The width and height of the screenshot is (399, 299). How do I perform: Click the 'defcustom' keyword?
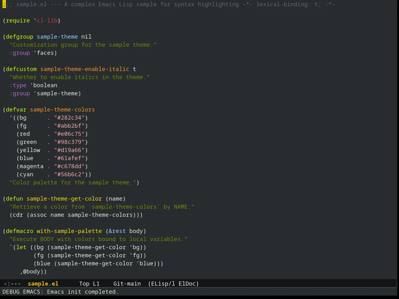pyautogui.click(x=21, y=69)
